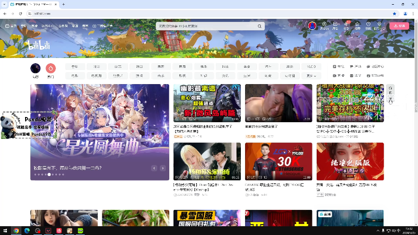Open the 直播 link with camera icon
Image resolution: width=418 pixels, height=235 pixels.
(339, 76)
